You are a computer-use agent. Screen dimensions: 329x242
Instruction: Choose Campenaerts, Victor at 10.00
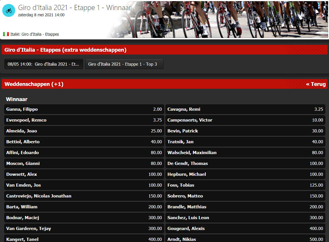(245, 120)
